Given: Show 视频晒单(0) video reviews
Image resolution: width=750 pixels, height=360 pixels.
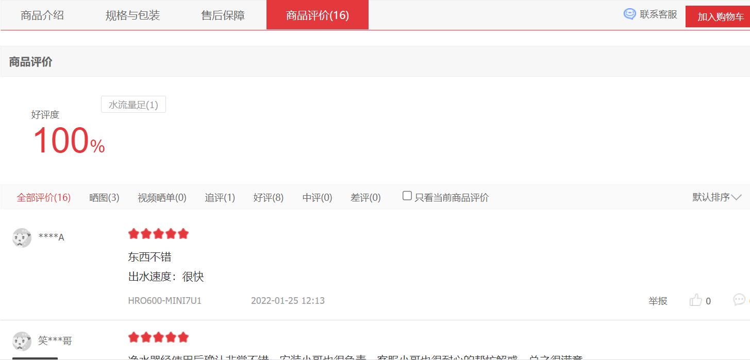Looking at the screenshot, I should pyautogui.click(x=162, y=198).
